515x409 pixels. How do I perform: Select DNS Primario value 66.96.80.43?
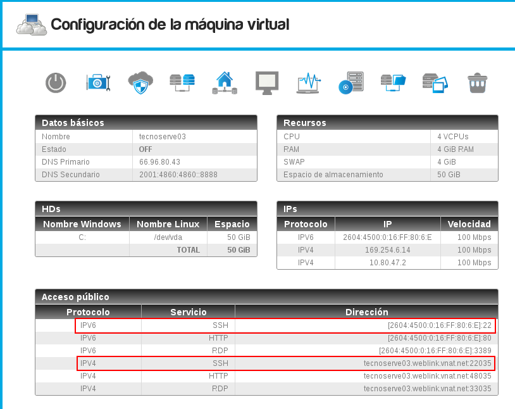[x=159, y=161]
